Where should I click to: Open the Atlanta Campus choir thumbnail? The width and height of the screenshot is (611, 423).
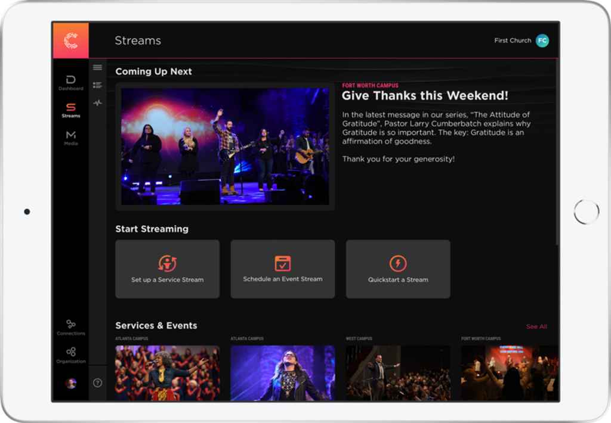[x=167, y=373]
